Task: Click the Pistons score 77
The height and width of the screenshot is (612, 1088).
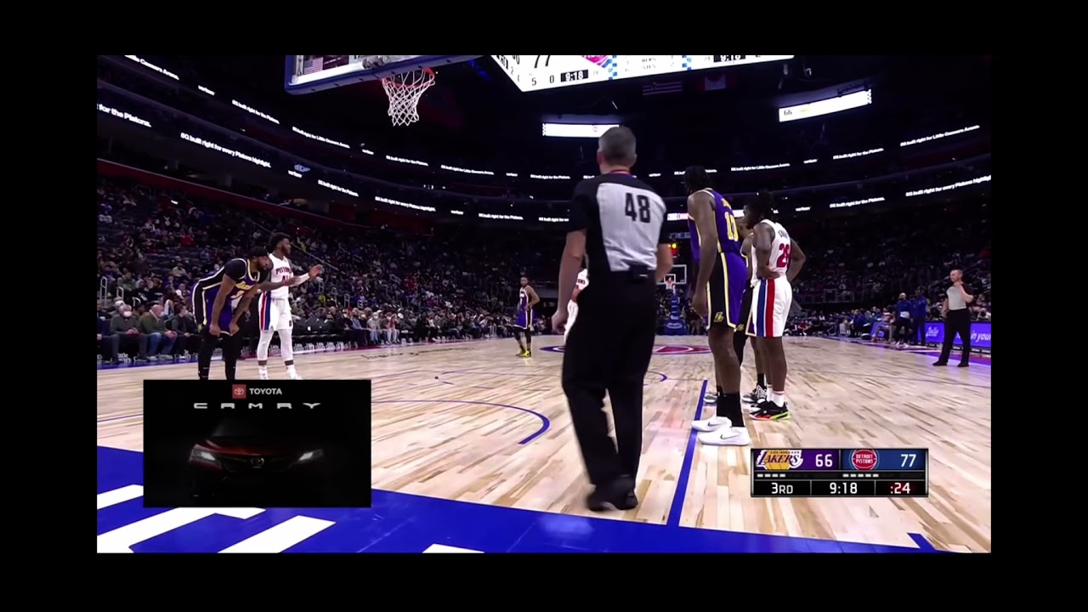Action: pos(909,460)
